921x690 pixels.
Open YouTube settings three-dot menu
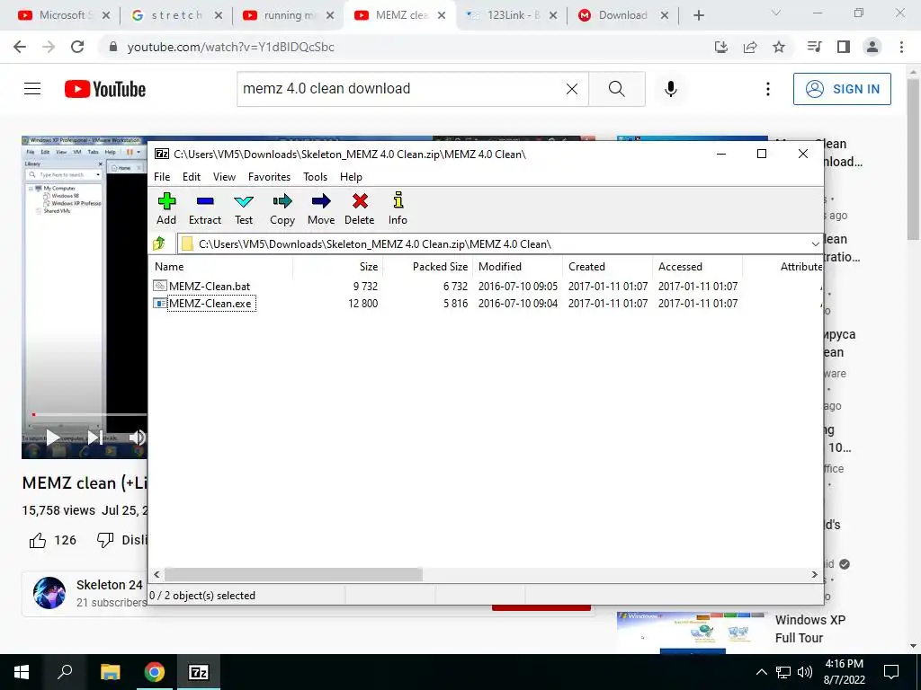(768, 89)
